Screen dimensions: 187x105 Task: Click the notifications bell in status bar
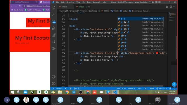click(x=174, y=89)
